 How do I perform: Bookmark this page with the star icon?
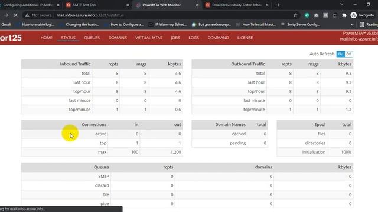point(295,15)
